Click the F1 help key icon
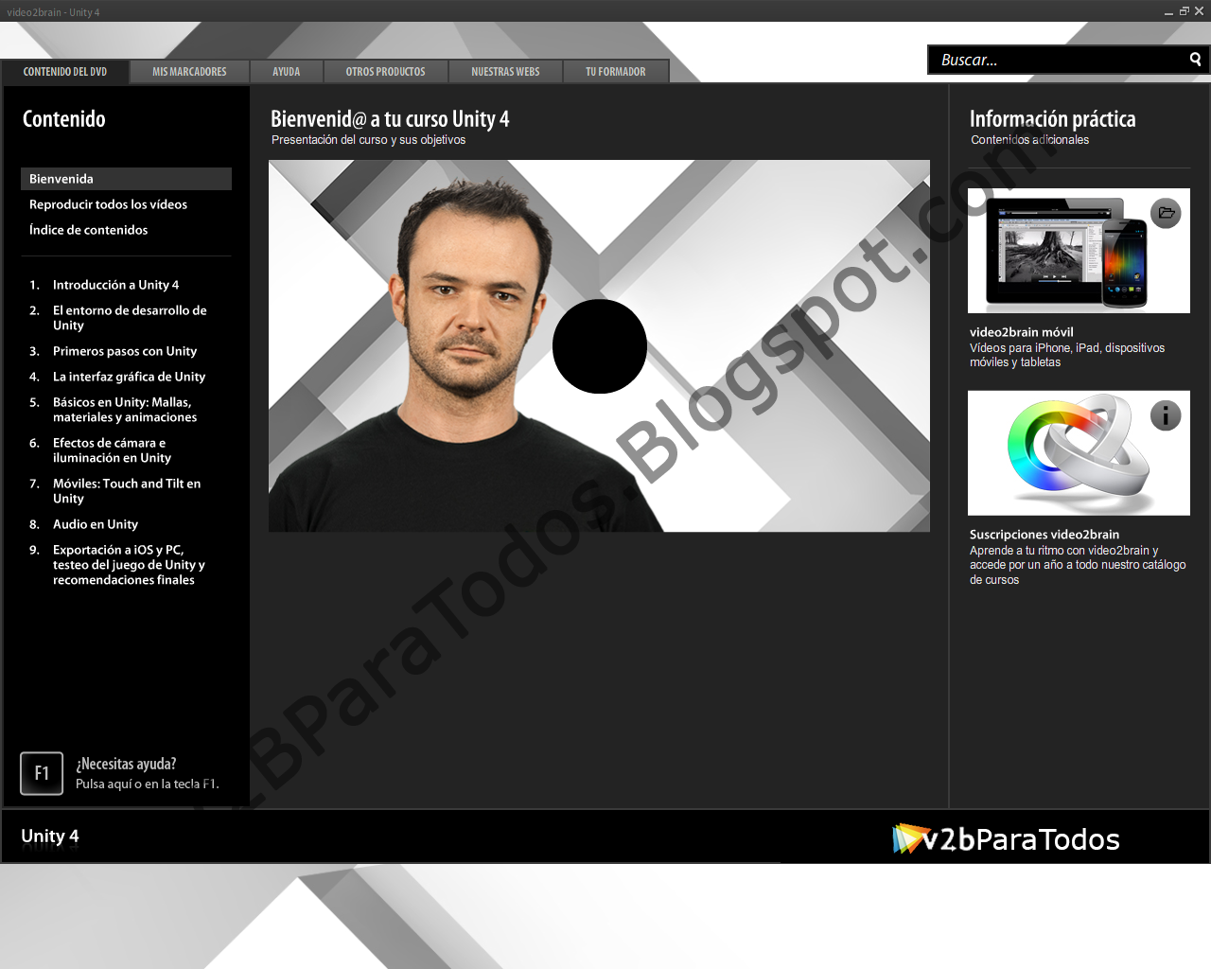 click(x=42, y=773)
